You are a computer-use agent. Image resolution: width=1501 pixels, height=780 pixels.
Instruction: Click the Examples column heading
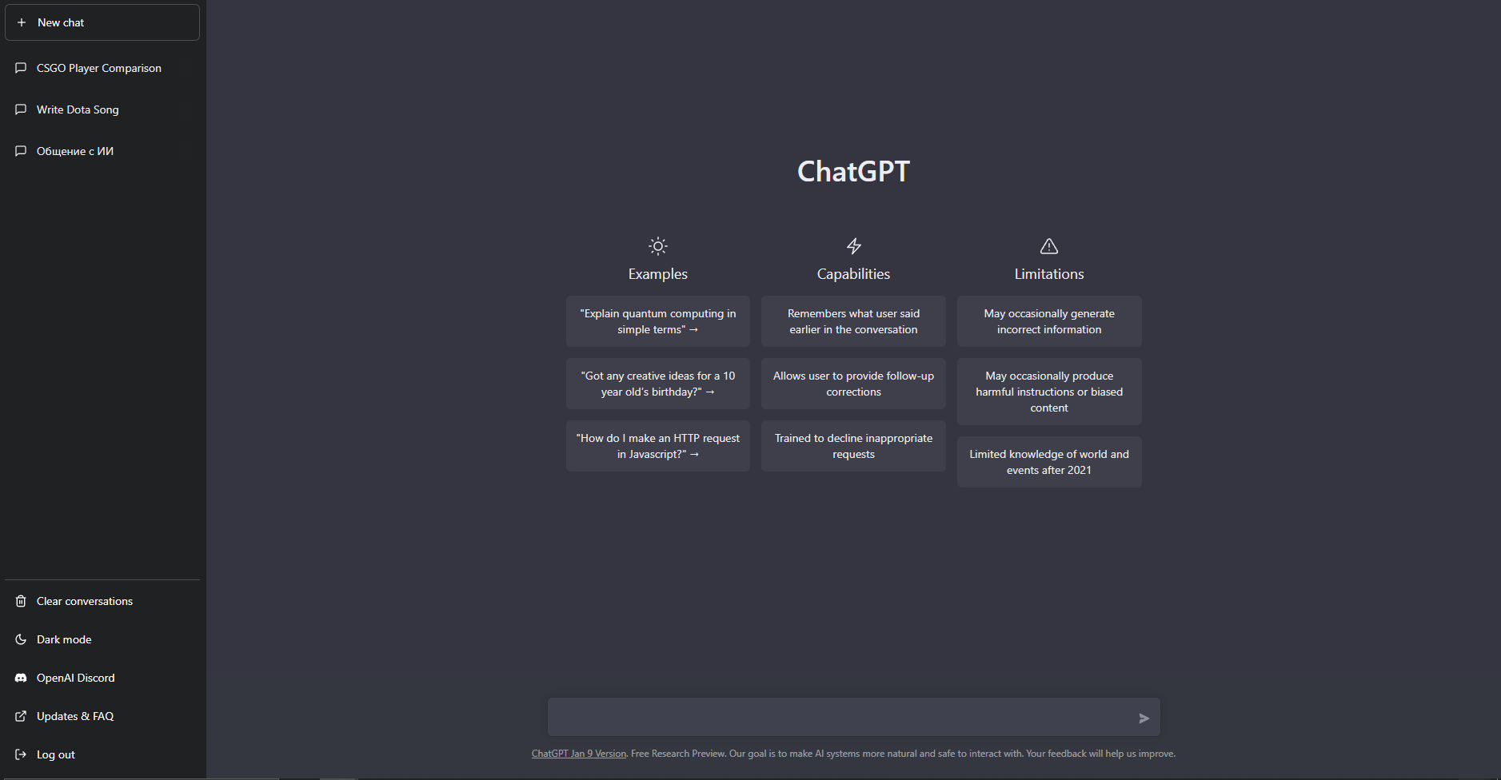point(658,274)
